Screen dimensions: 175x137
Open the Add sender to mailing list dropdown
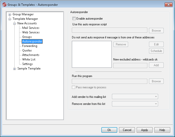coord(135,97)
